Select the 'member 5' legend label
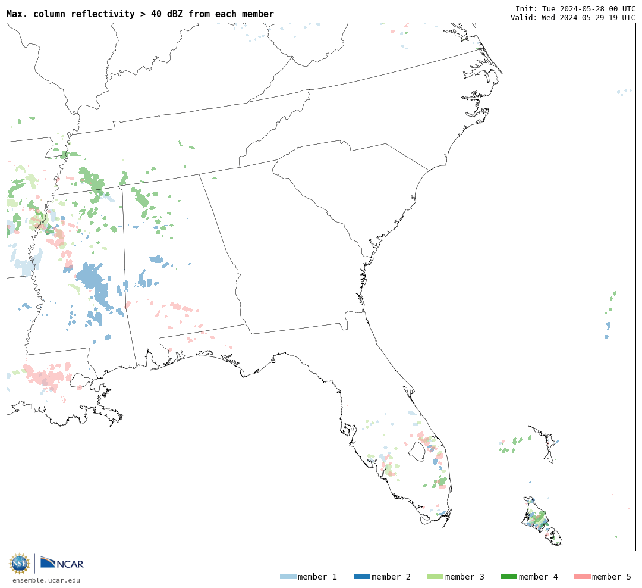The height and width of the screenshot is (588, 642). pyautogui.click(x=612, y=577)
